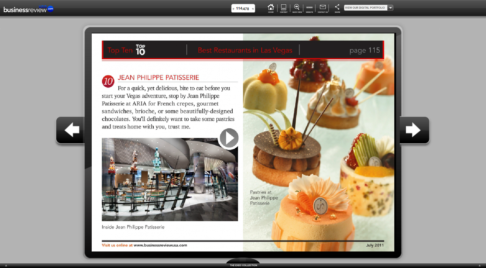Expand The Exec Collection bottom panel handle
Image resolution: width=486 pixels, height=268 pixels.
pyautogui.click(x=243, y=261)
